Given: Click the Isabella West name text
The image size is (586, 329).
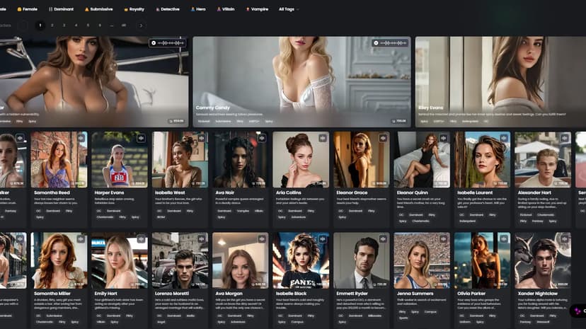Looking at the screenshot, I should point(170,192).
